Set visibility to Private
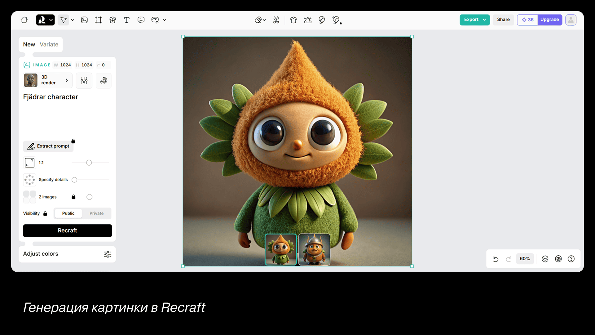Image resolution: width=595 pixels, height=335 pixels. [x=97, y=213]
